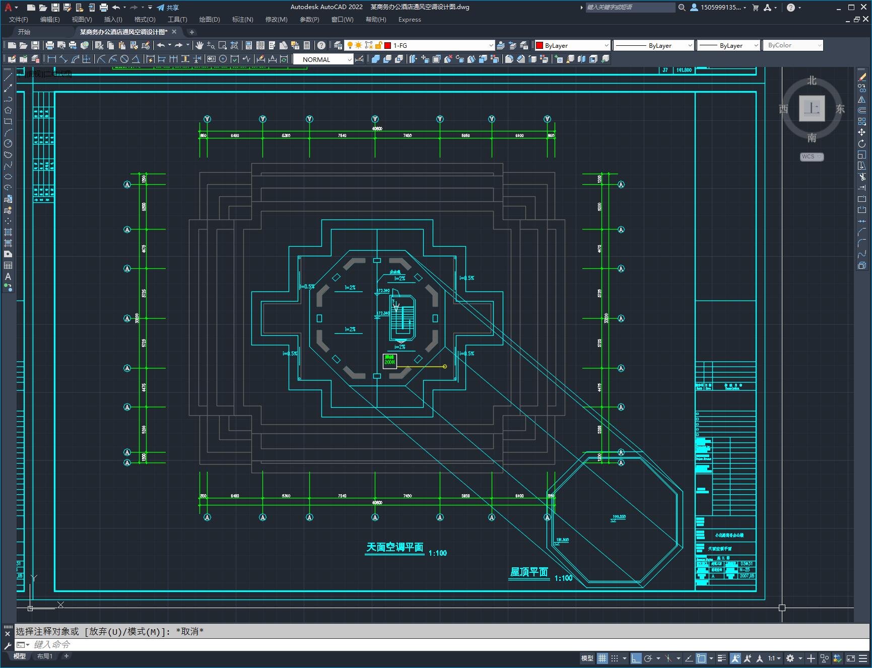The image size is (872, 668).
Task: Select Rotate tool in modify toolbar
Action: tap(862, 143)
